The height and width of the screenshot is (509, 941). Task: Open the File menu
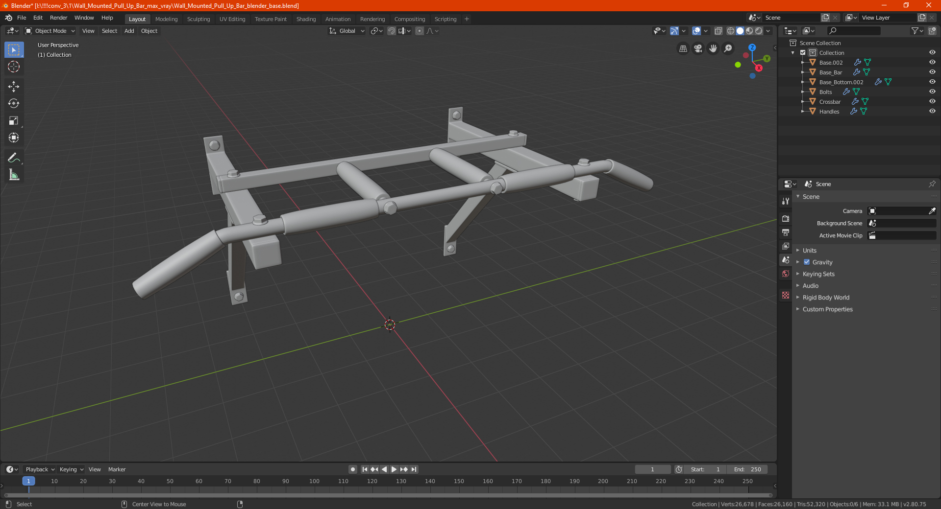click(x=22, y=18)
